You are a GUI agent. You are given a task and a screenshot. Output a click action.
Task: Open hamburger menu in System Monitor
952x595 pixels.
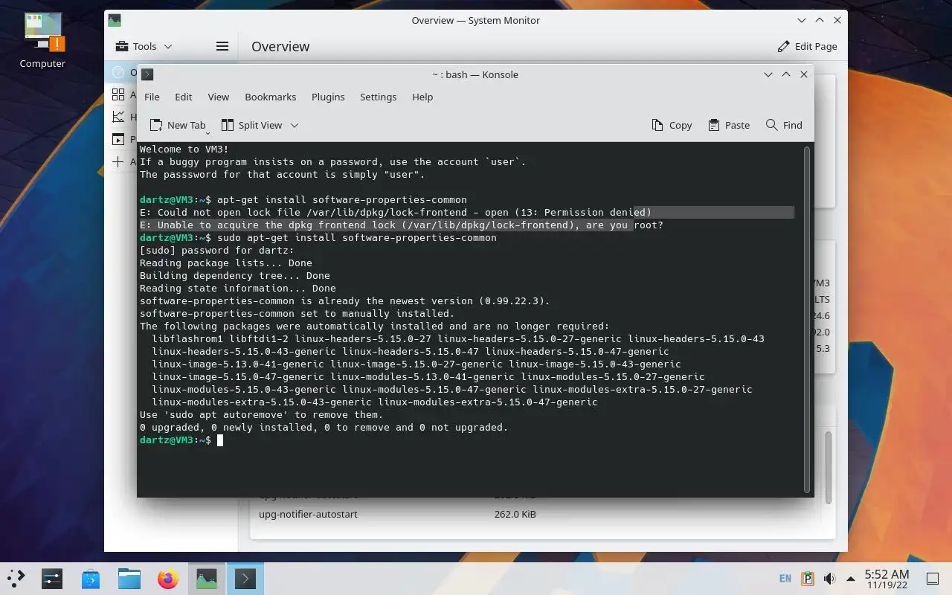222,46
